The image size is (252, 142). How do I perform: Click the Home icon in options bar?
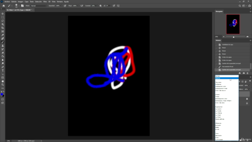(4, 6)
